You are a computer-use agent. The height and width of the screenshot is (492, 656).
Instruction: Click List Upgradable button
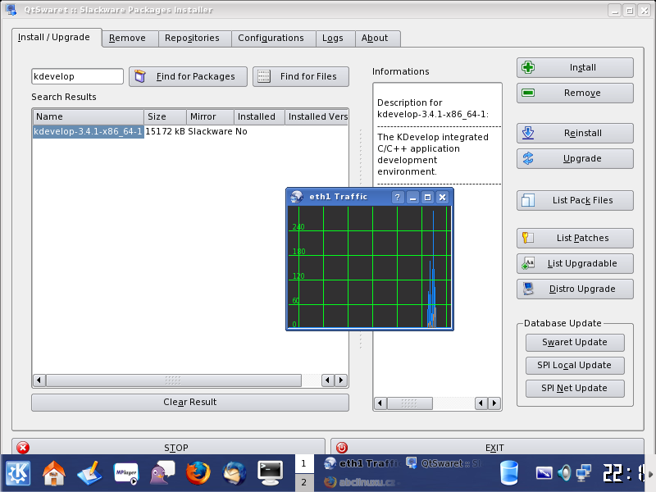pyautogui.click(x=575, y=263)
